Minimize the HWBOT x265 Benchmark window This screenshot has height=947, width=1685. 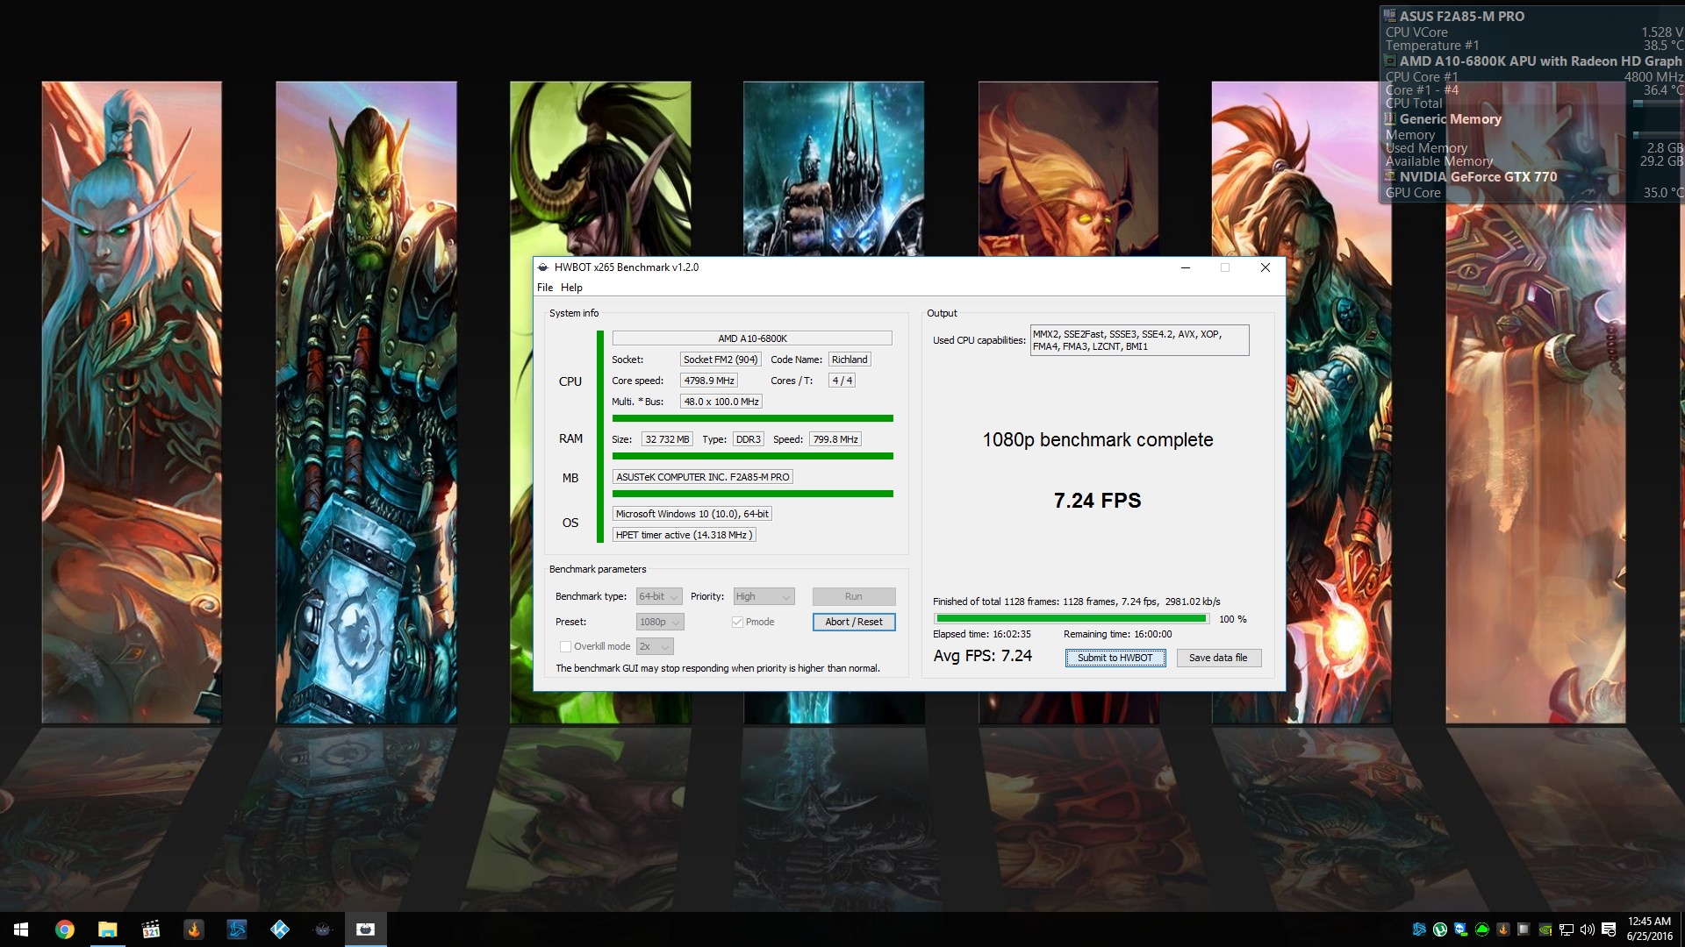pyautogui.click(x=1186, y=267)
